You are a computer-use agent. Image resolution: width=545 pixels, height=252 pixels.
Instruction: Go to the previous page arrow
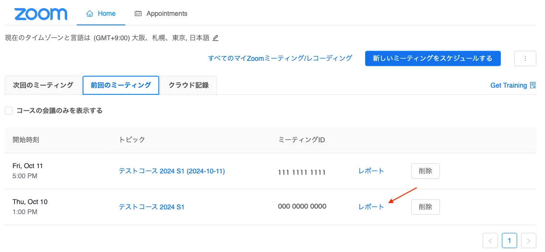pyautogui.click(x=490, y=240)
